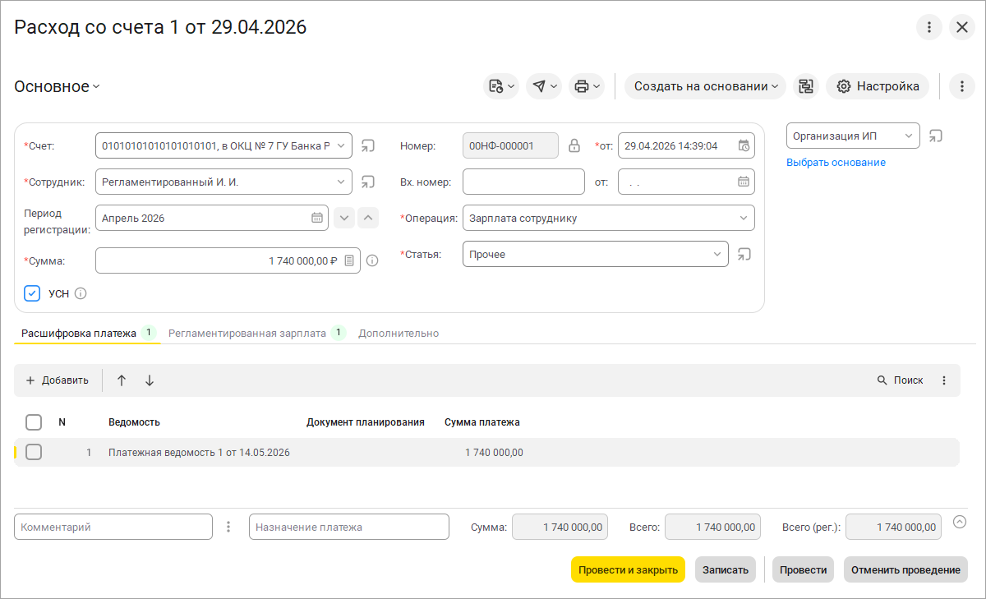Click the info icon next to УСН
This screenshot has height=599, width=986.
(x=81, y=293)
